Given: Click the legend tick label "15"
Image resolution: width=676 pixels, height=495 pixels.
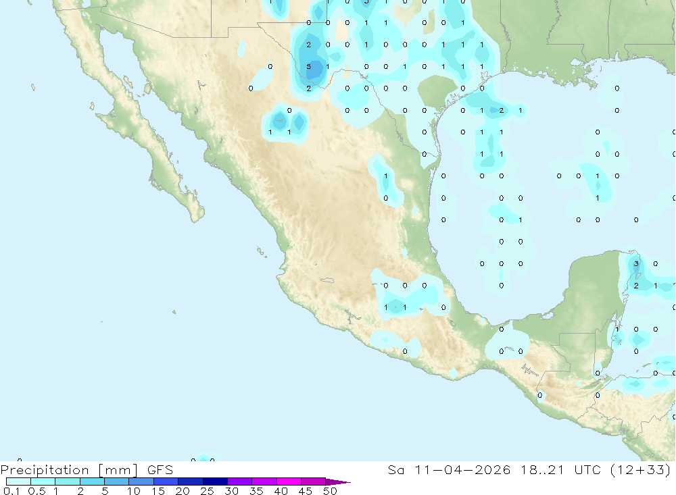Looking at the screenshot, I should pos(158,491).
